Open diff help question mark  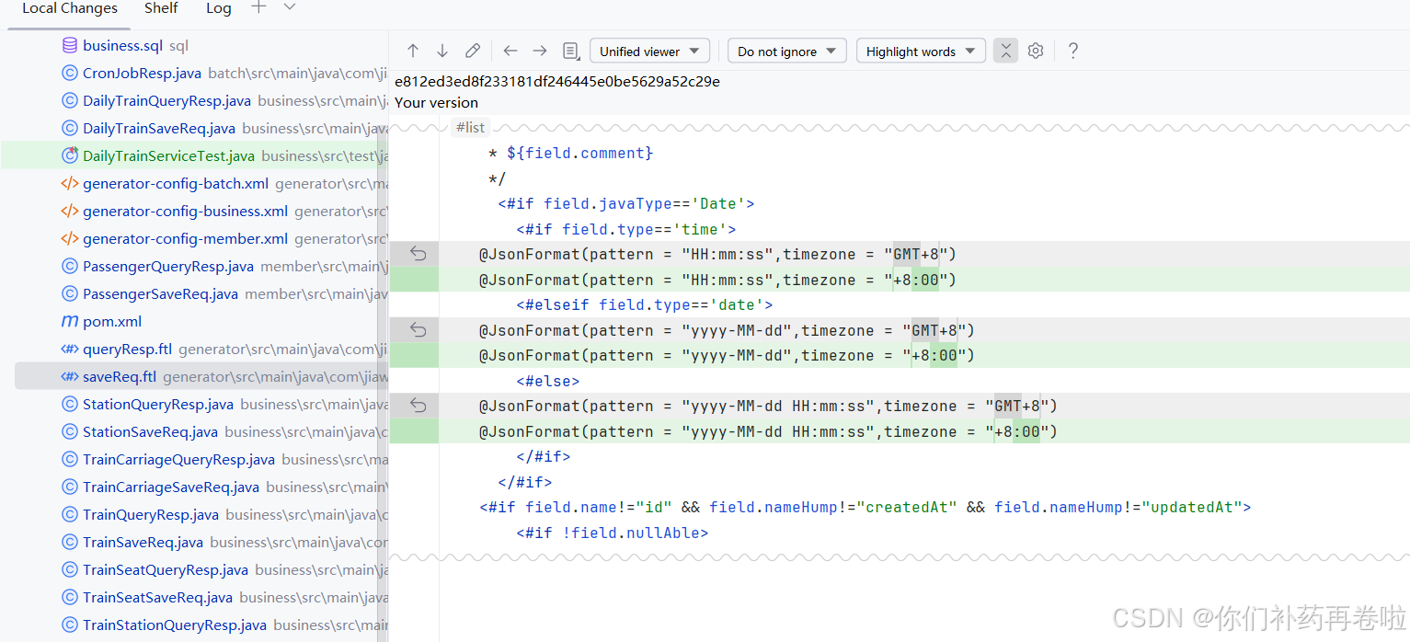tap(1072, 51)
